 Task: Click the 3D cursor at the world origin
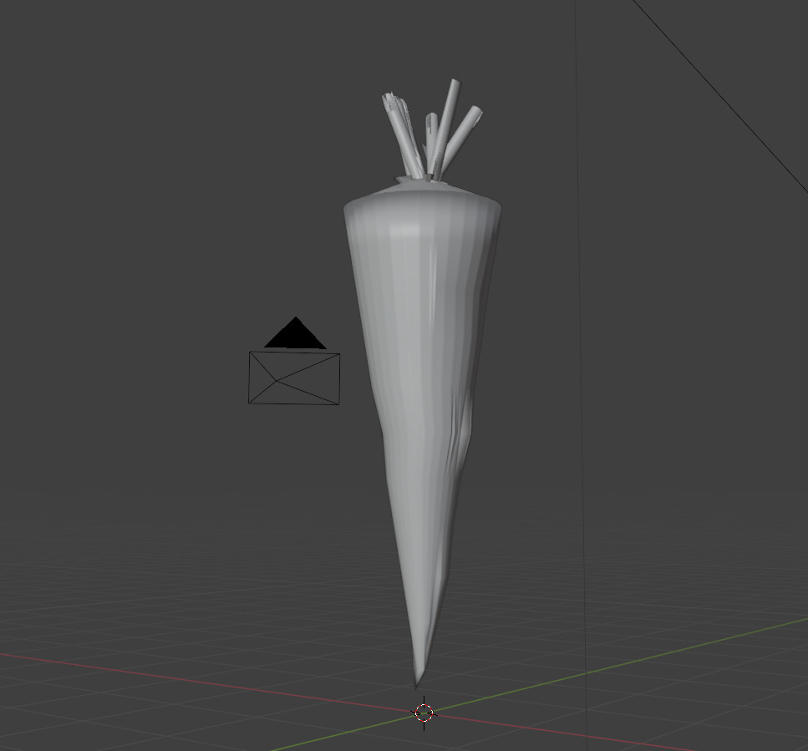point(424,713)
